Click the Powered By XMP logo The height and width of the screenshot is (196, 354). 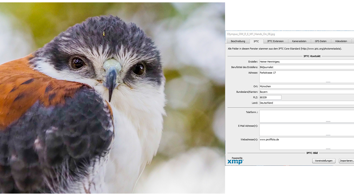tap(235, 160)
